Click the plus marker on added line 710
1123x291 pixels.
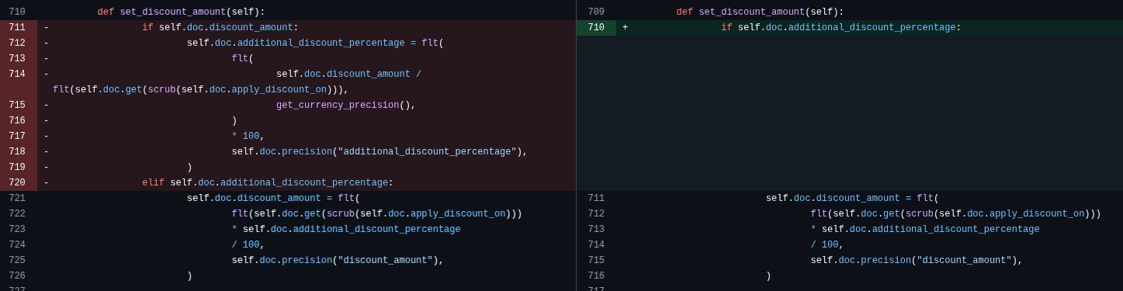(625, 28)
